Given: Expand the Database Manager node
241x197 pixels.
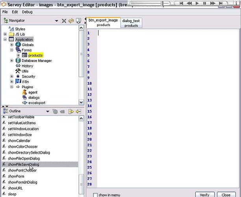Looking at the screenshot, I should click(x=12, y=60).
